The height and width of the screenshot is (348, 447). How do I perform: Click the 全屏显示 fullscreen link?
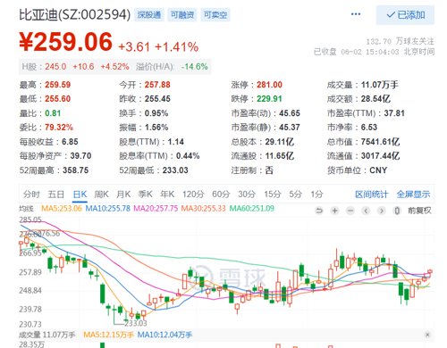(413, 195)
